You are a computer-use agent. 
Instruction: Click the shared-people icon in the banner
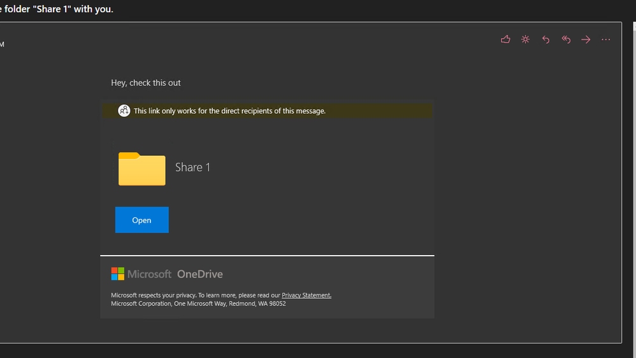124,111
